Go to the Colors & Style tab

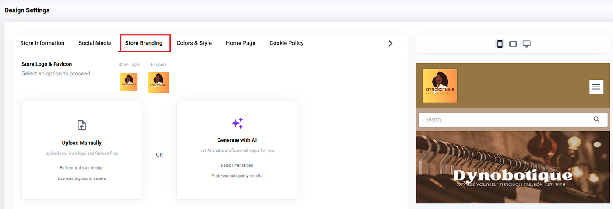(194, 43)
